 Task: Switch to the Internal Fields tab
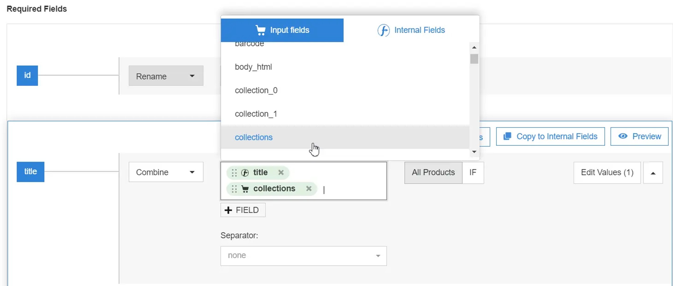[411, 30]
